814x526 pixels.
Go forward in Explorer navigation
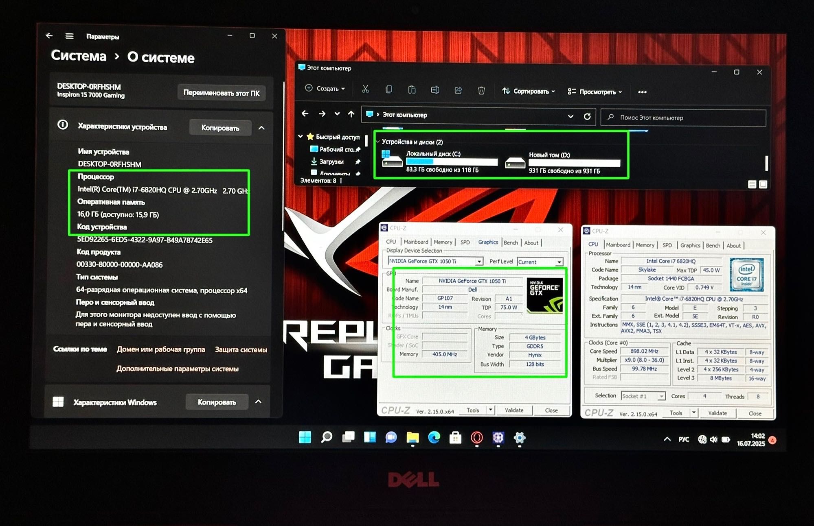pos(322,114)
